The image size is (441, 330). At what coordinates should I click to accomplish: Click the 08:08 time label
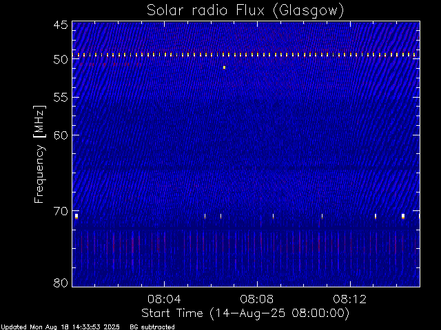(257, 299)
